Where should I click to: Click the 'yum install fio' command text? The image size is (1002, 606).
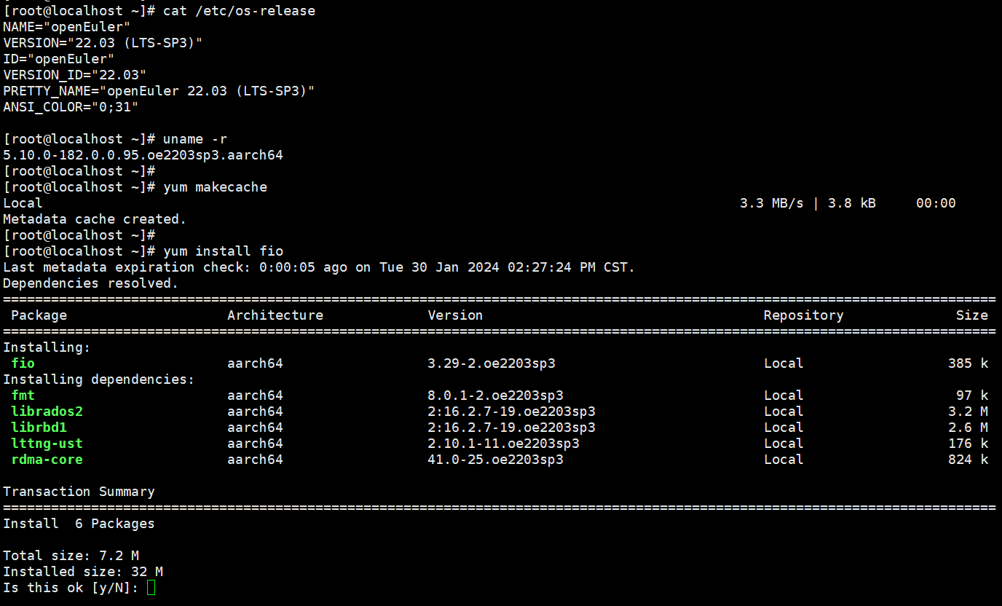click(x=223, y=251)
